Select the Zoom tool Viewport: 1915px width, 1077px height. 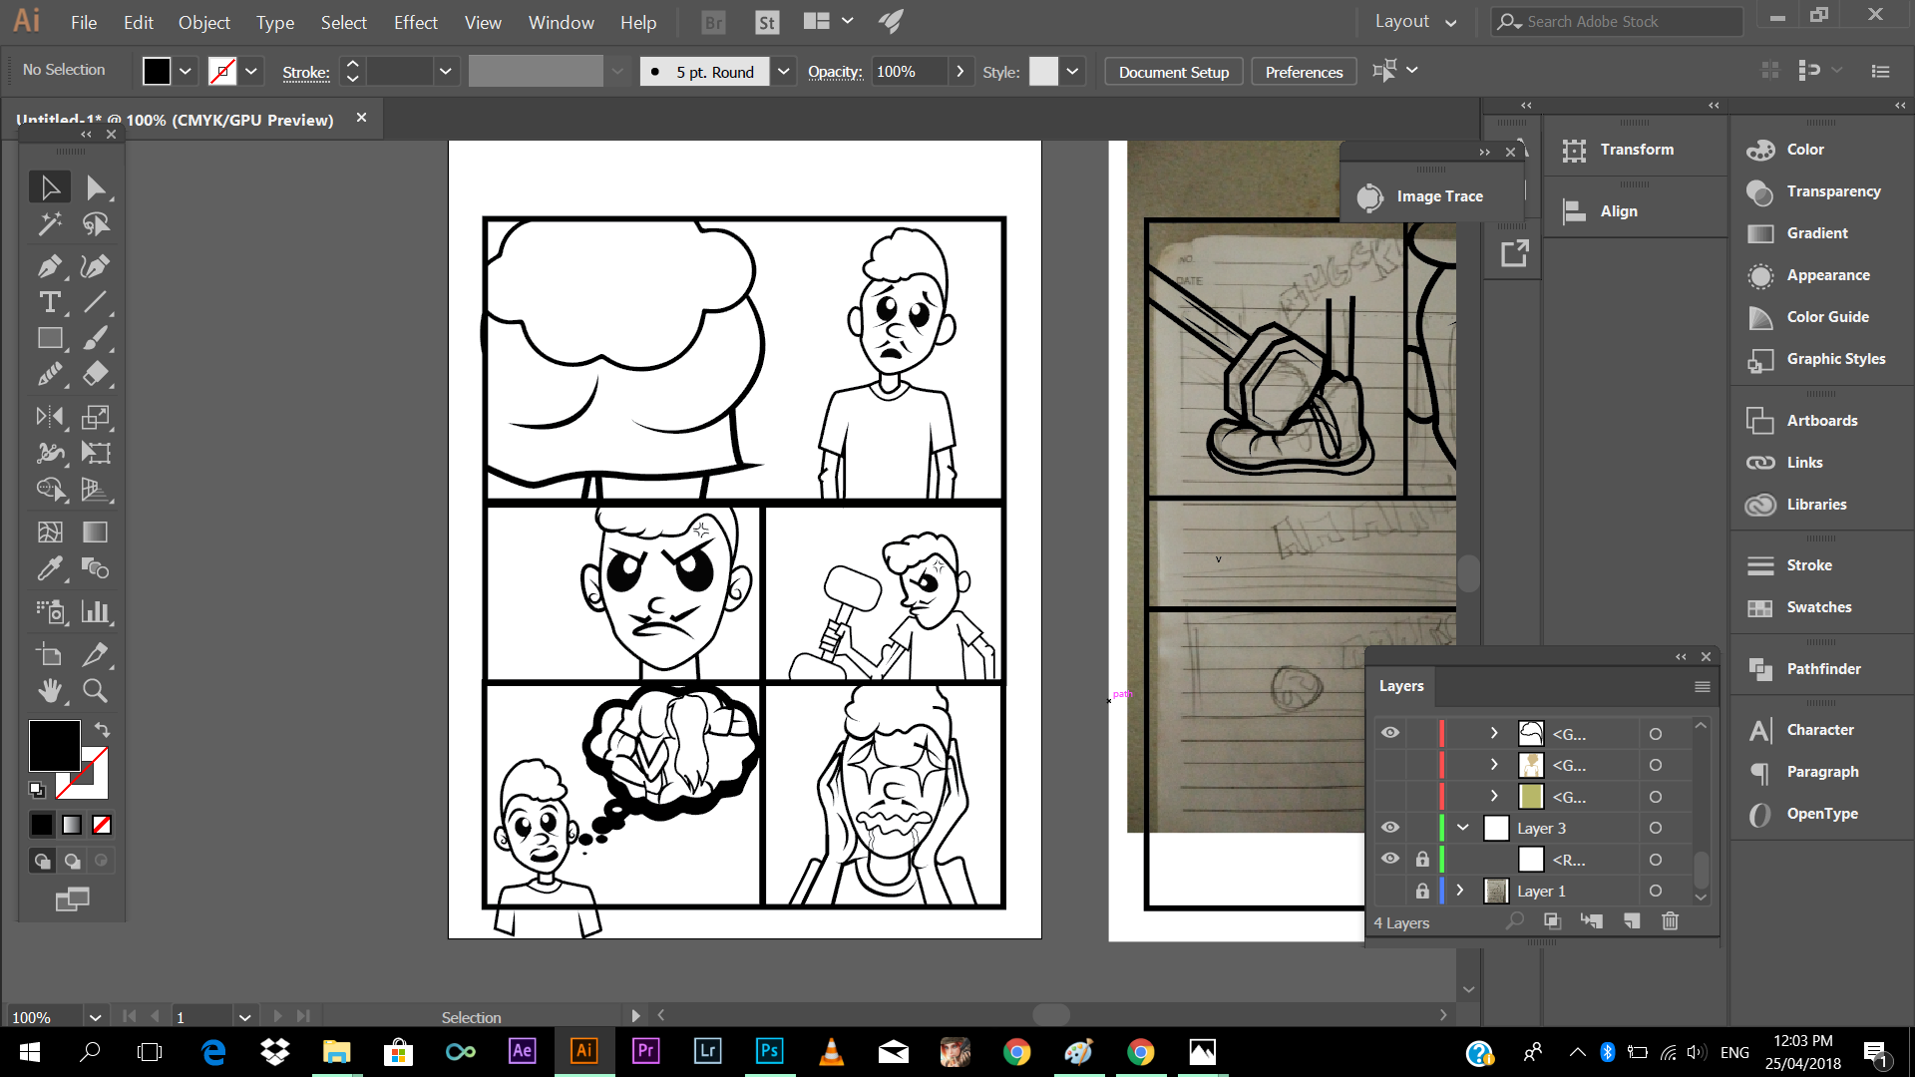pos(95,691)
